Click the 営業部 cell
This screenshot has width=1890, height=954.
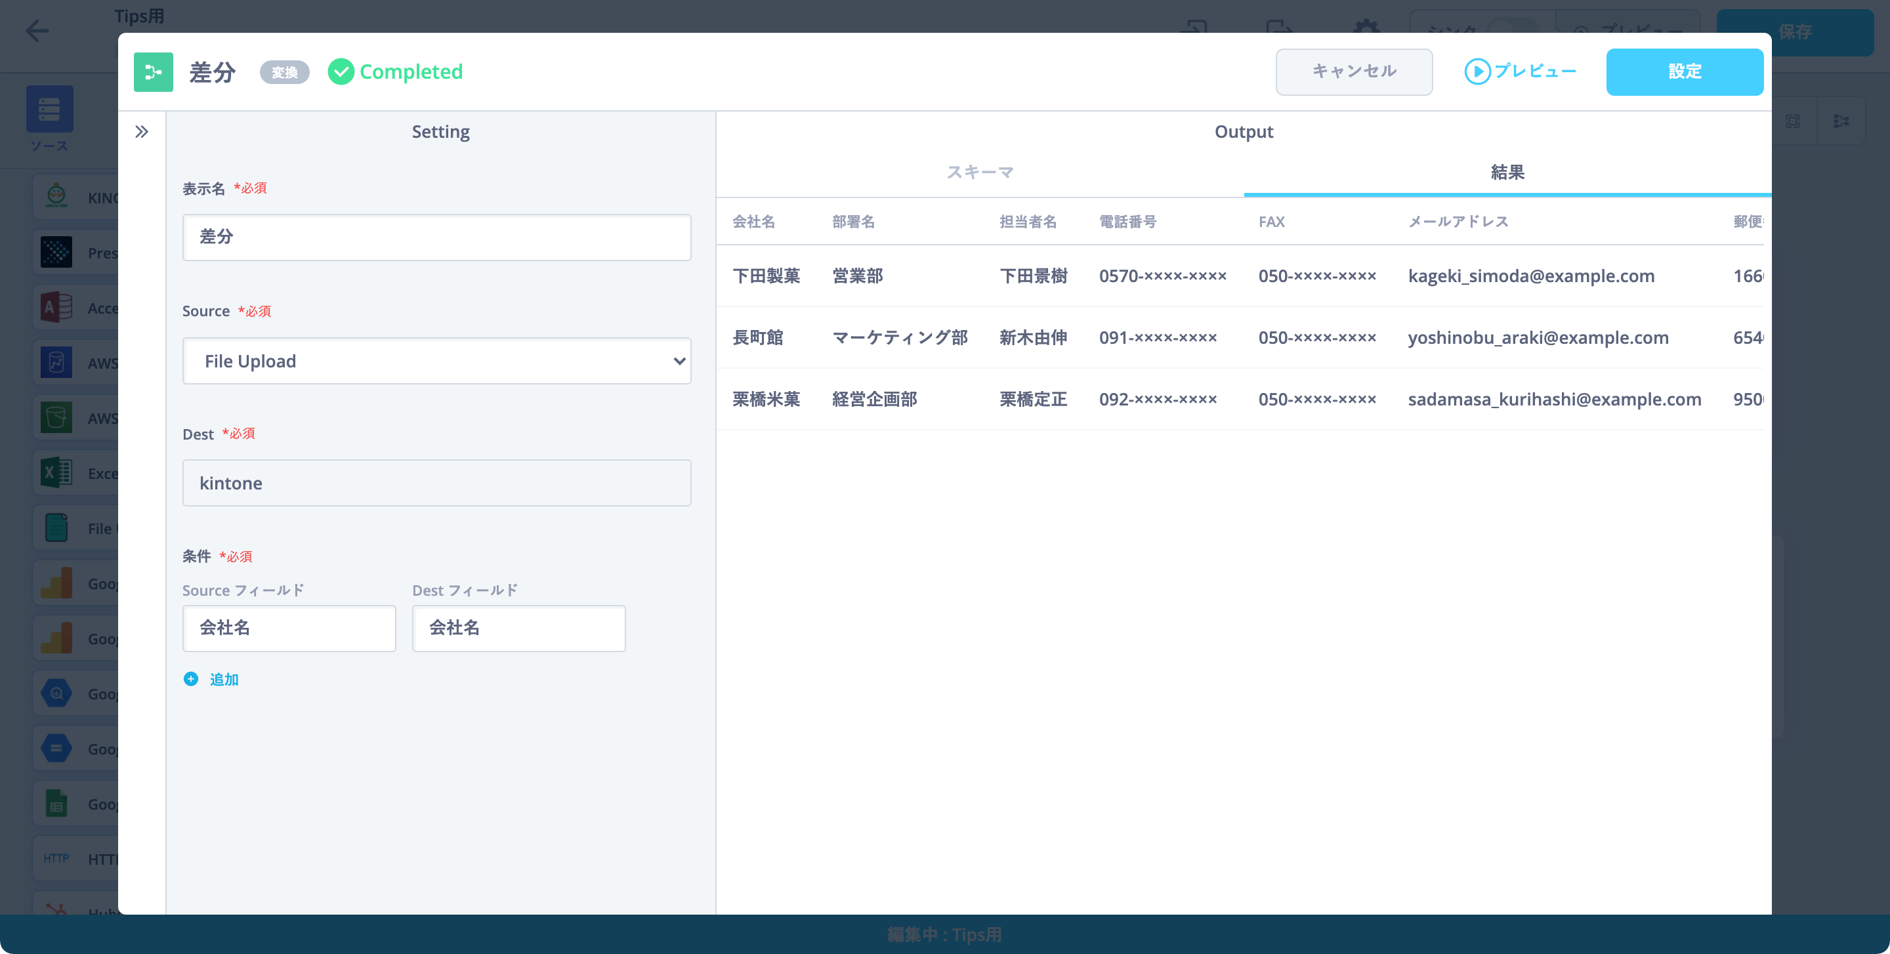858,276
